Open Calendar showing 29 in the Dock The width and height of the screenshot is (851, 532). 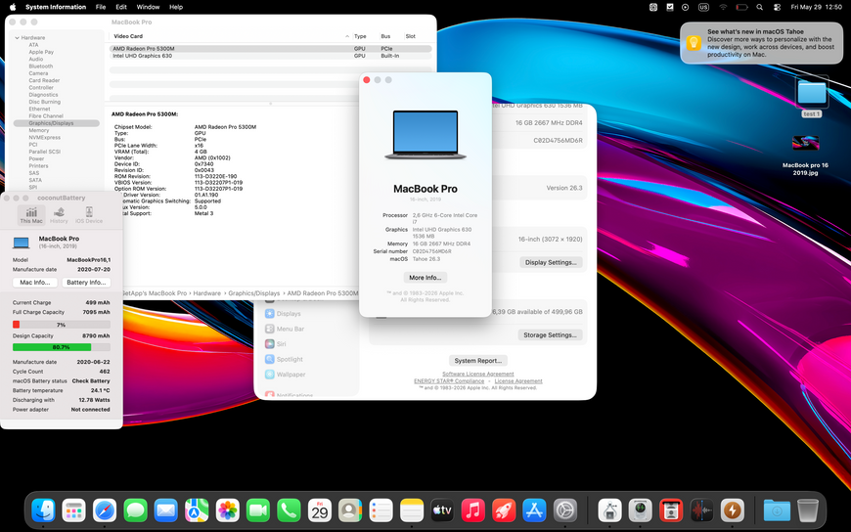[x=320, y=510]
